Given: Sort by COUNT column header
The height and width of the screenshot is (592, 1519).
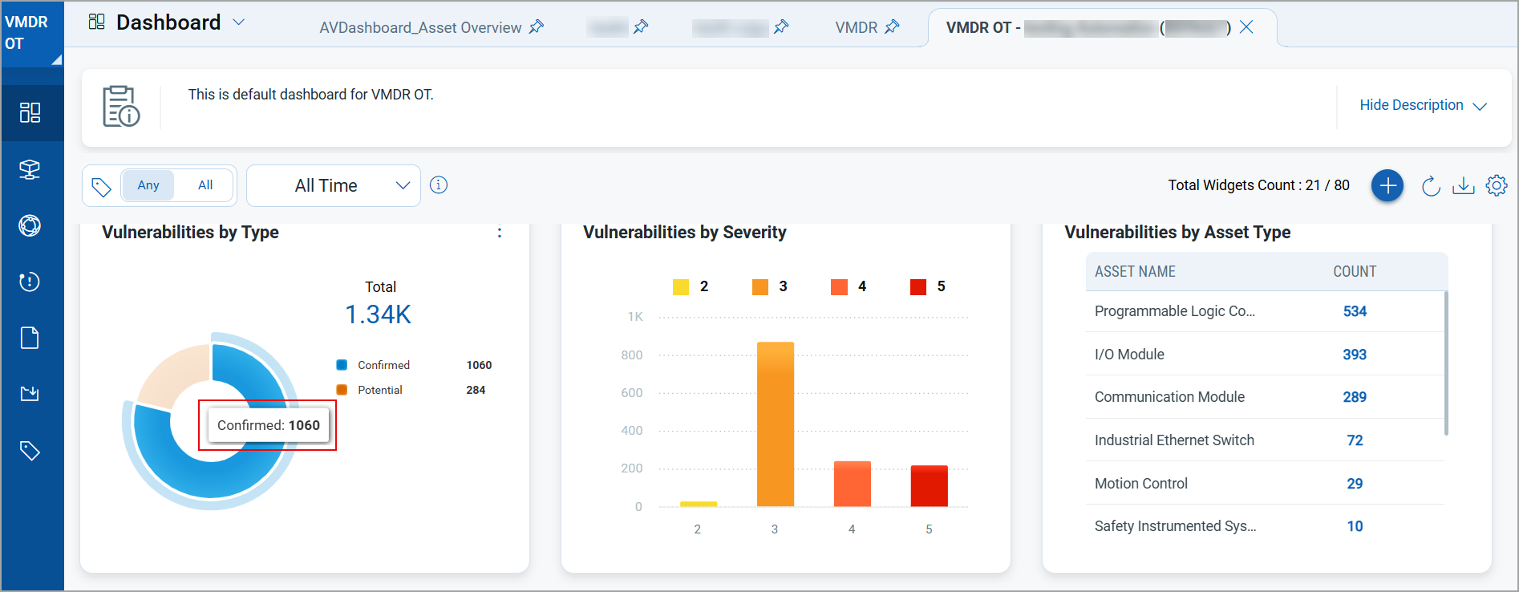Looking at the screenshot, I should pyautogui.click(x=1355, y=272).
